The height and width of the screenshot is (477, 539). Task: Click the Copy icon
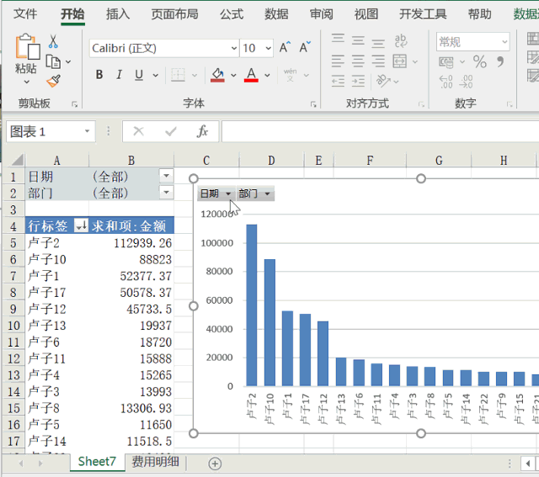(53, 62)
